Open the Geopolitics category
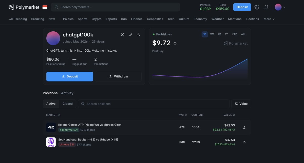Screen dimensions: 304x163 point(155,19)
